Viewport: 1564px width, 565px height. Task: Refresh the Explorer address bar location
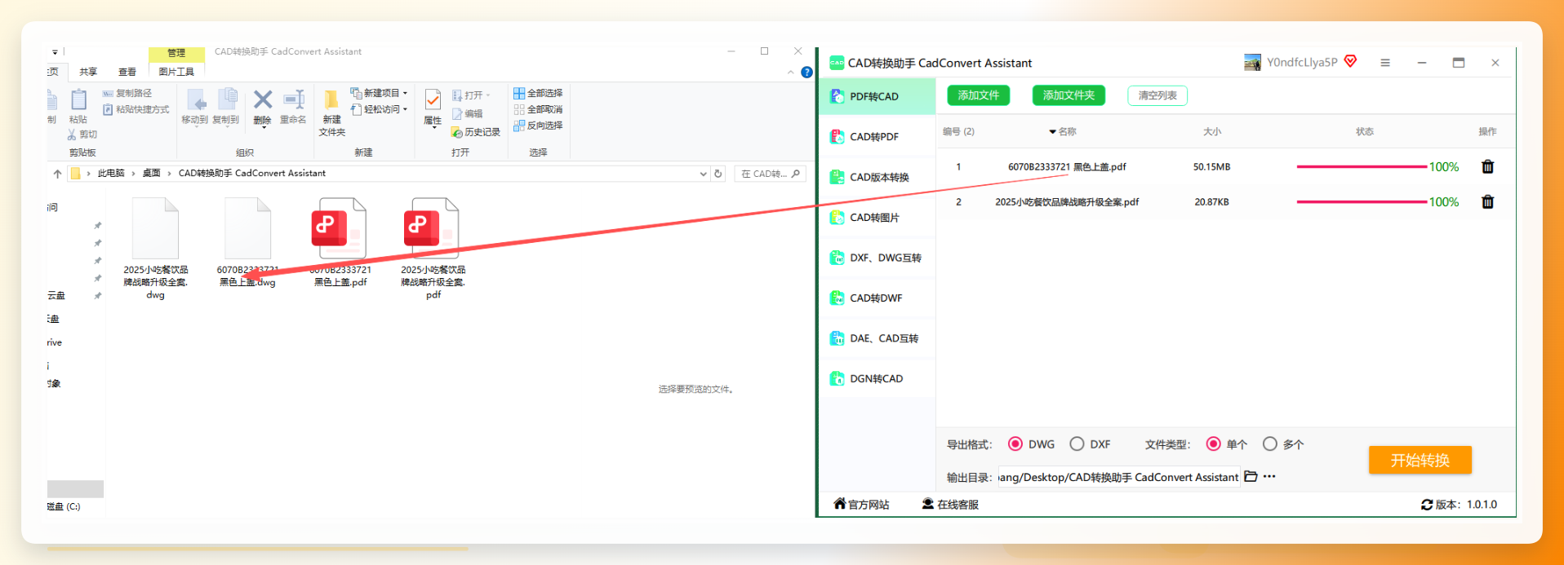(718, 174)
